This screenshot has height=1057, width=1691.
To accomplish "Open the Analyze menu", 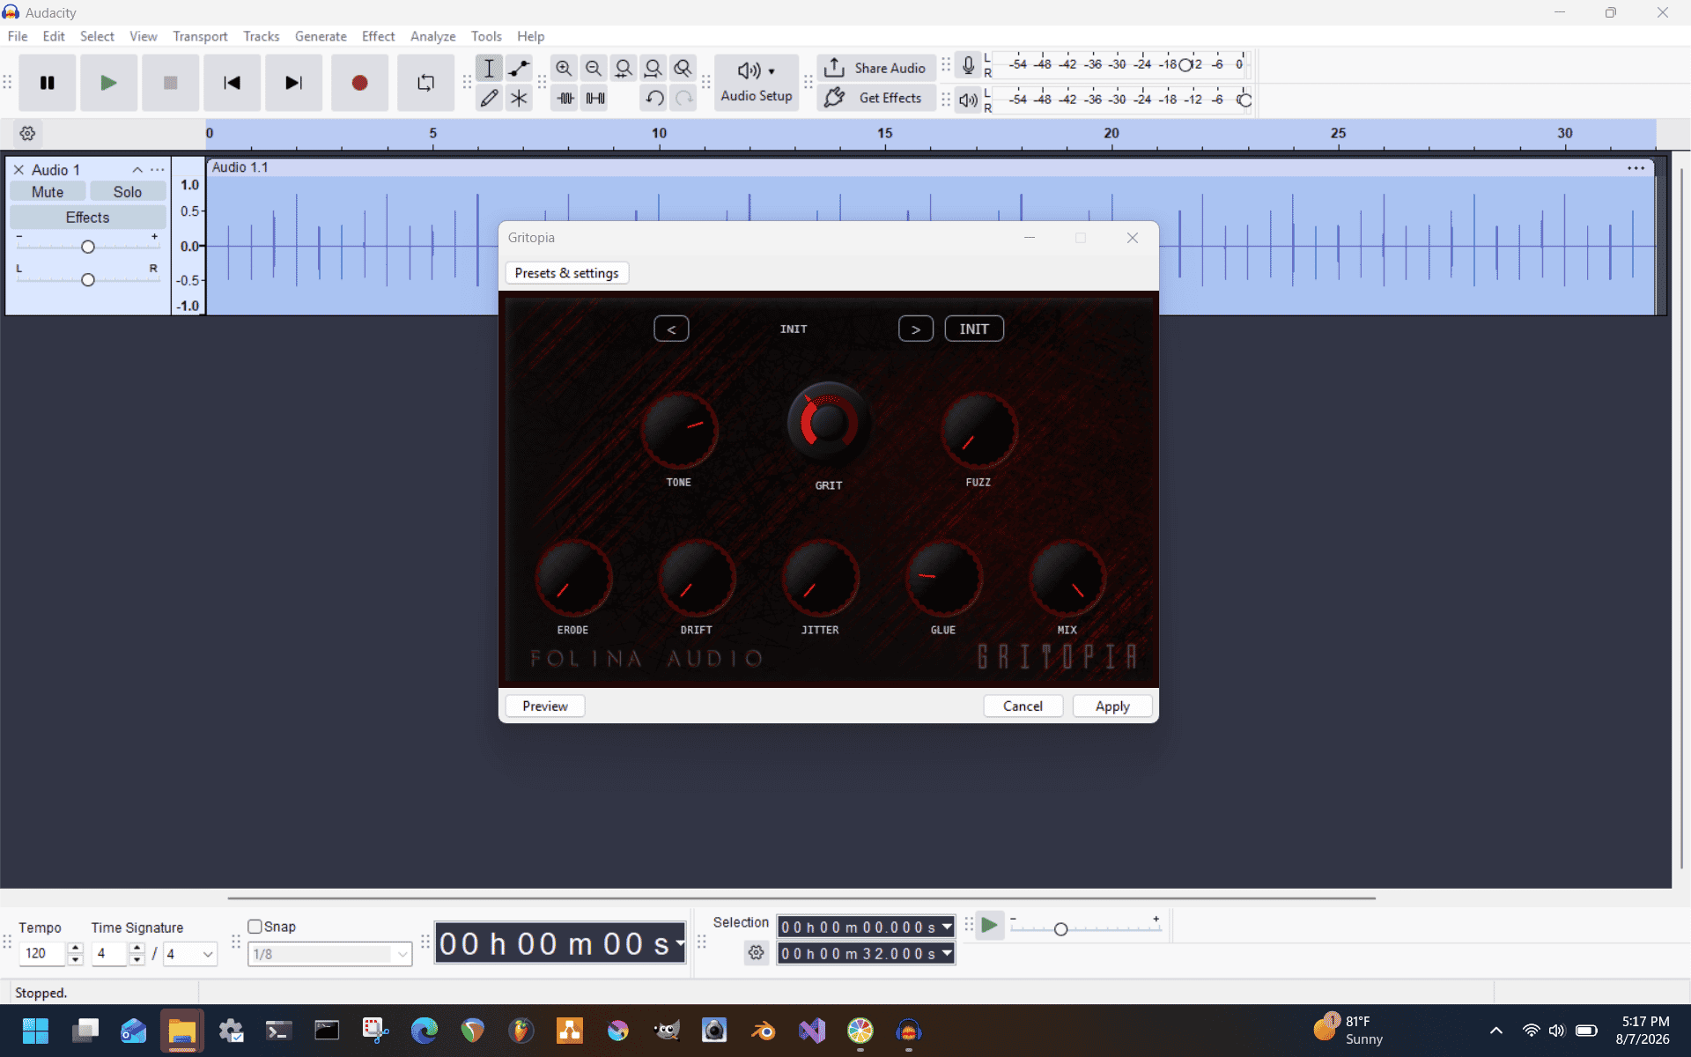I will pyautogui.click(x=432, y=36).
